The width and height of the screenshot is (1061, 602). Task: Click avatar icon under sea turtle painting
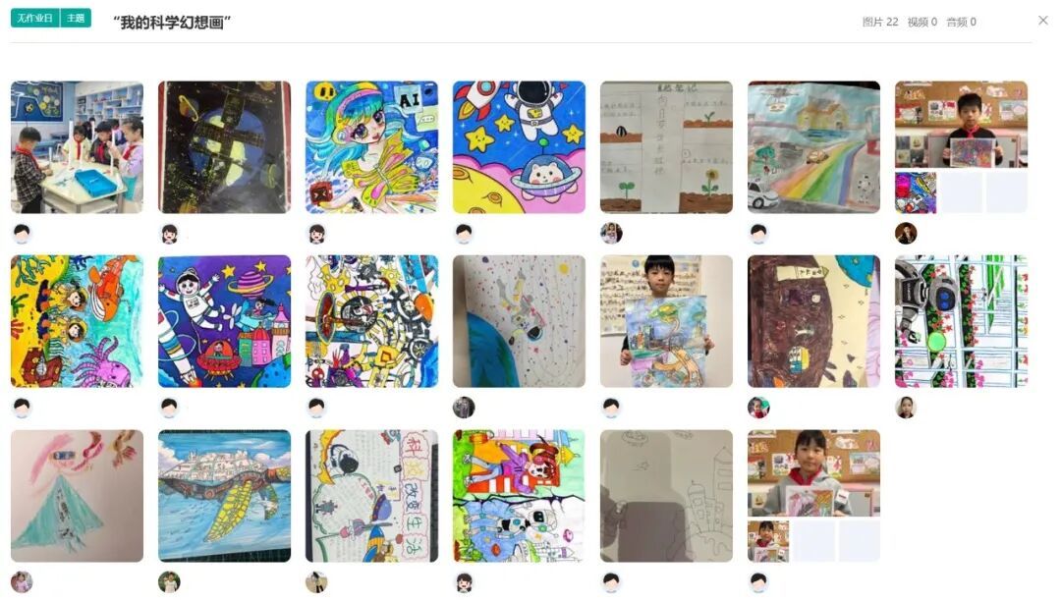[169, 581]
